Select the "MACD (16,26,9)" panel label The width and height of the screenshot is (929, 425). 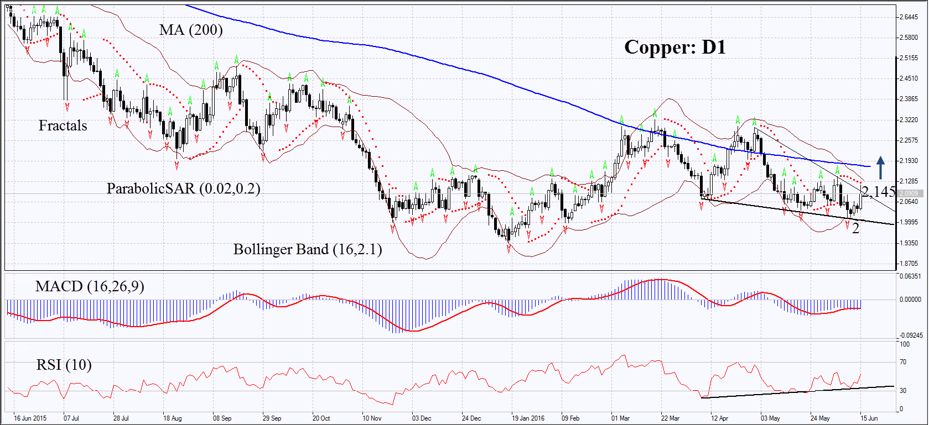pyautogui.click(x=90, y=286)
